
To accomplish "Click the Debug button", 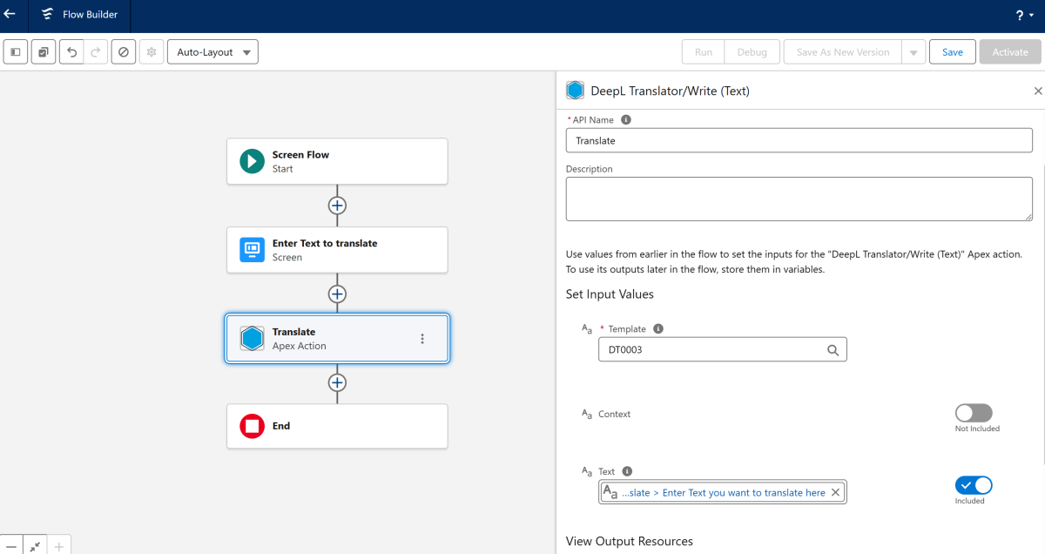I will (752, 52).
